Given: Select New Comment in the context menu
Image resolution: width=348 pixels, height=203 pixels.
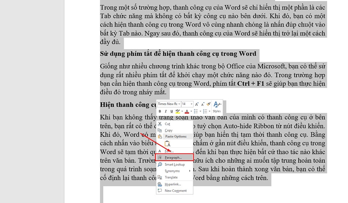Looking at the screenshot, I should click(174, 191).
